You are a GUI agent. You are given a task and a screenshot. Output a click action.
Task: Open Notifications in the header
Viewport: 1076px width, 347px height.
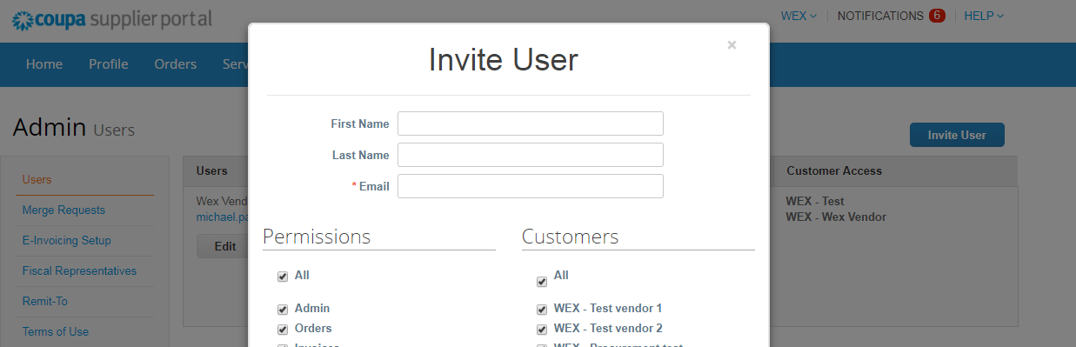click(880, 16)
